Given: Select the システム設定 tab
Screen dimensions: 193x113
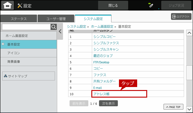Looking at the screenshot, I should click(x=93, y=19).
